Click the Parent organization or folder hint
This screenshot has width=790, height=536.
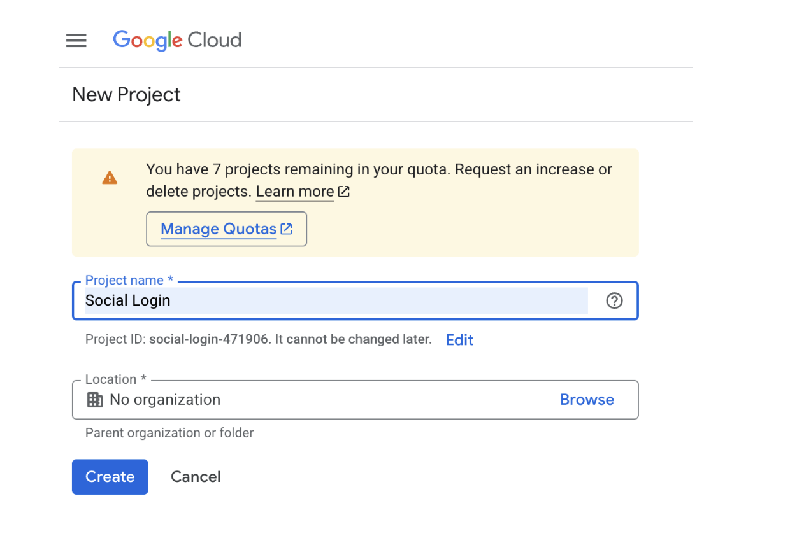[169, 433]
